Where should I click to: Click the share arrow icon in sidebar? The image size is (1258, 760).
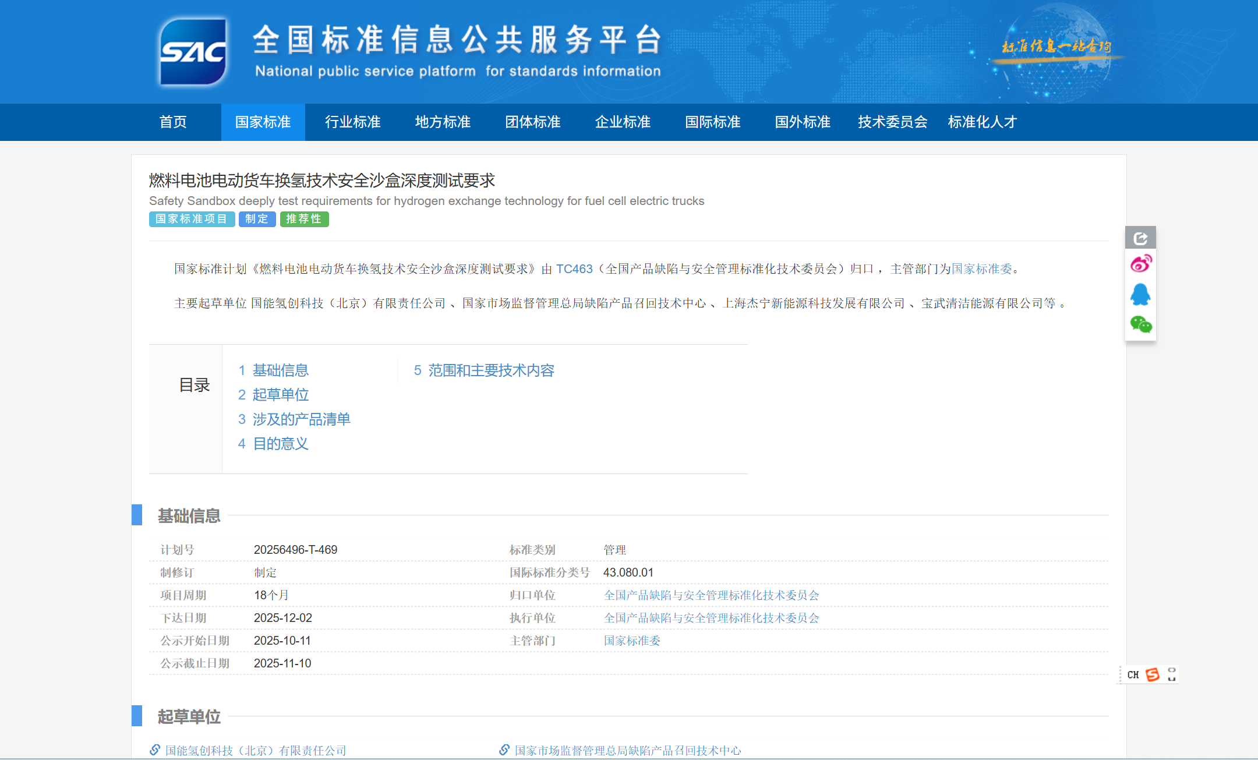pyautogui.click(x=1140, y=238)
